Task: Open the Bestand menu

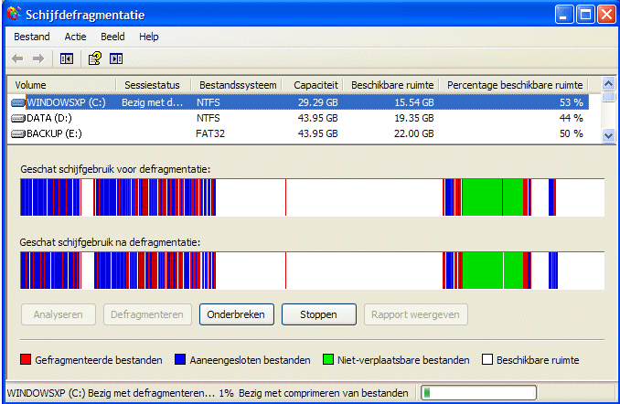Action: point(32,37)
